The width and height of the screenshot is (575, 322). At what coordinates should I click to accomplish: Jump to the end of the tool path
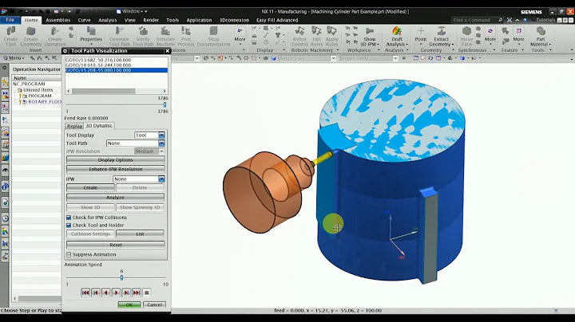pos(137,293)
